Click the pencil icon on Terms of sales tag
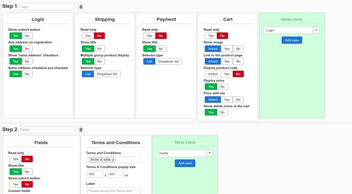 tap(113, 160)
